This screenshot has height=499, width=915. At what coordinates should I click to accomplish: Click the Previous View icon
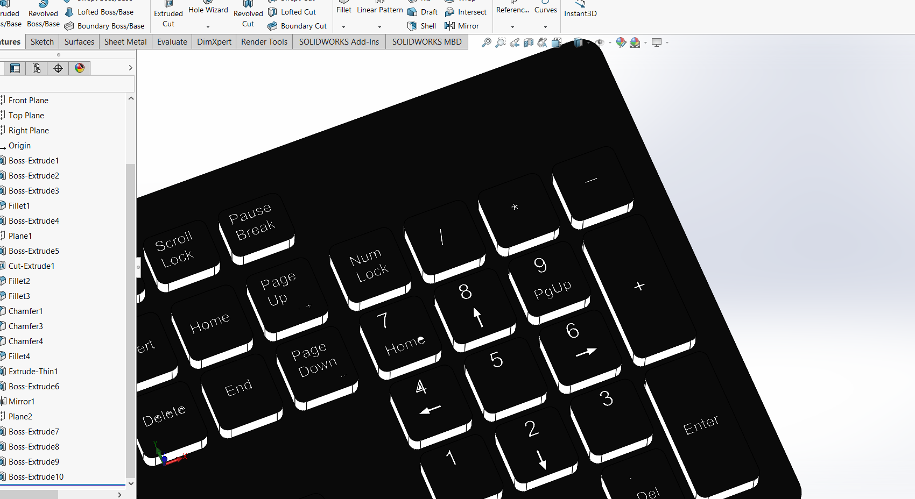[515, 42]
